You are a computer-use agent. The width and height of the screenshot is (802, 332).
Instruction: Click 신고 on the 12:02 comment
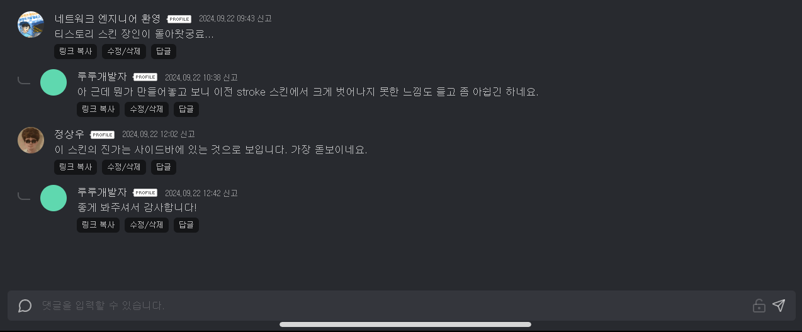pos(188,135)
